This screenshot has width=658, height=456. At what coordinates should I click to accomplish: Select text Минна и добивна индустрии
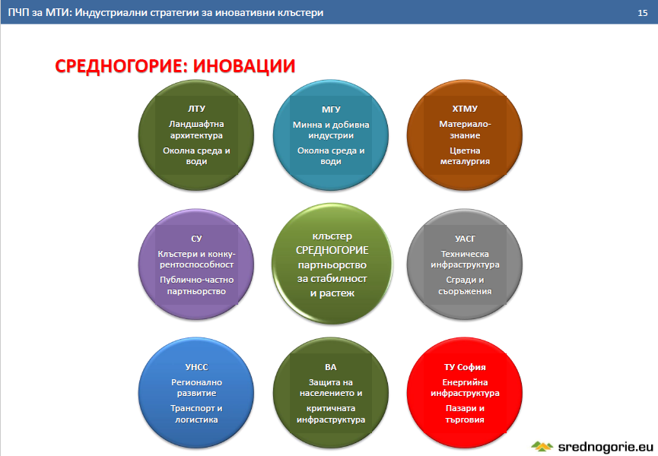331,130
